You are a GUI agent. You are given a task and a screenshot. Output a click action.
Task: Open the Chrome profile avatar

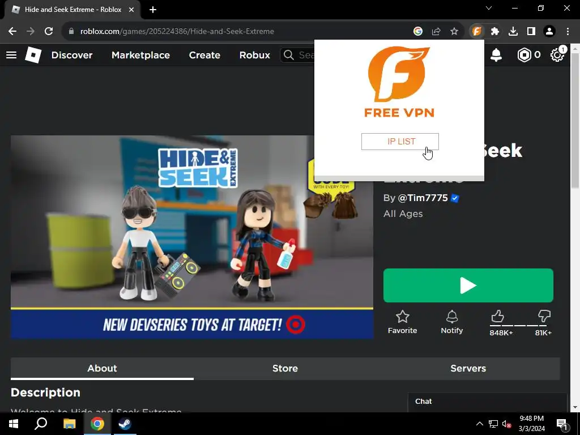[549, 32]
